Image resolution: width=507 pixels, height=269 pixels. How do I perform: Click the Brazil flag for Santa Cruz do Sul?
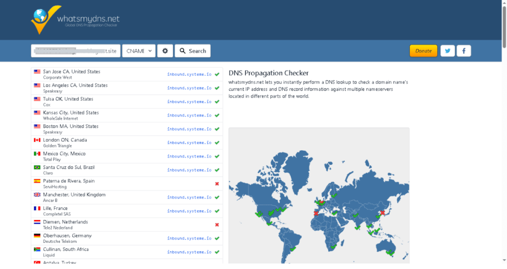point(37,167)
